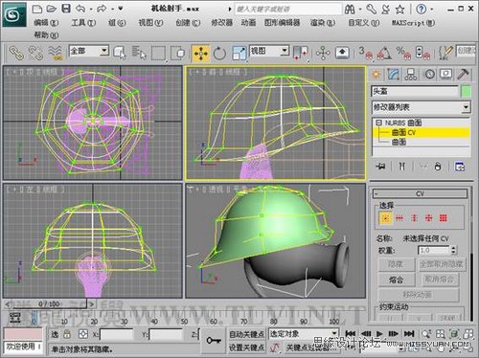The height and width of the screenshot is (358, 479).
Task: Click the Select by Name list icon
Action: click(139, 53)
